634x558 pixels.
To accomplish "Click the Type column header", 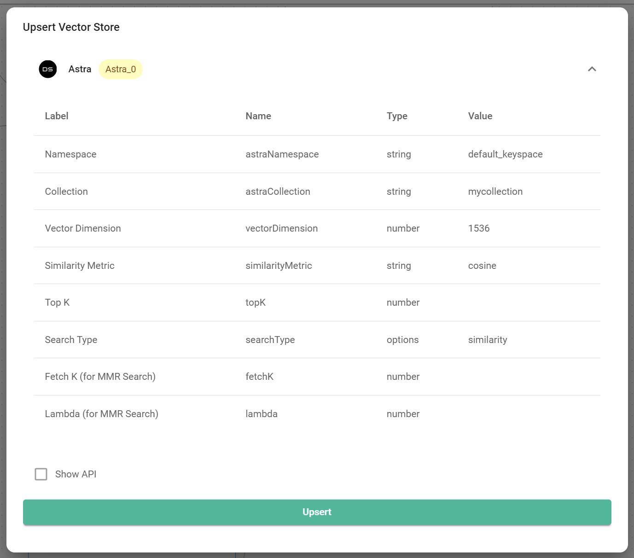I will (x=397, y=116).
